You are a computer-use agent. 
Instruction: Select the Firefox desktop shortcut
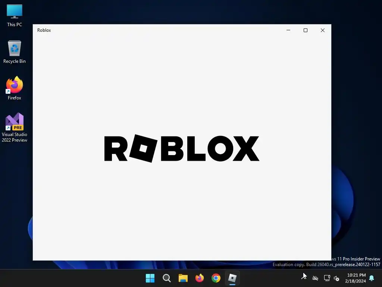(15, 88)
